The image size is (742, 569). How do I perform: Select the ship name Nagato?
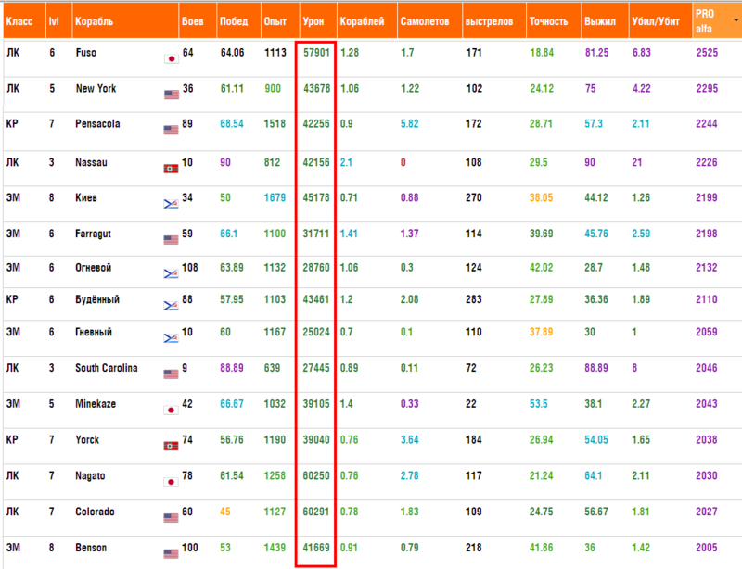(x=90, y=475)
